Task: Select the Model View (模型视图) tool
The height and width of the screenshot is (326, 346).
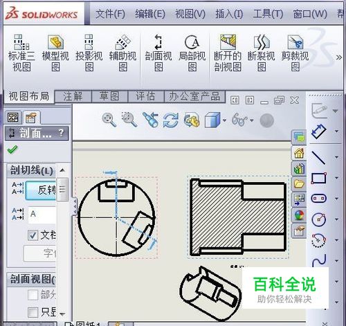Action: (x=55, y=53)
